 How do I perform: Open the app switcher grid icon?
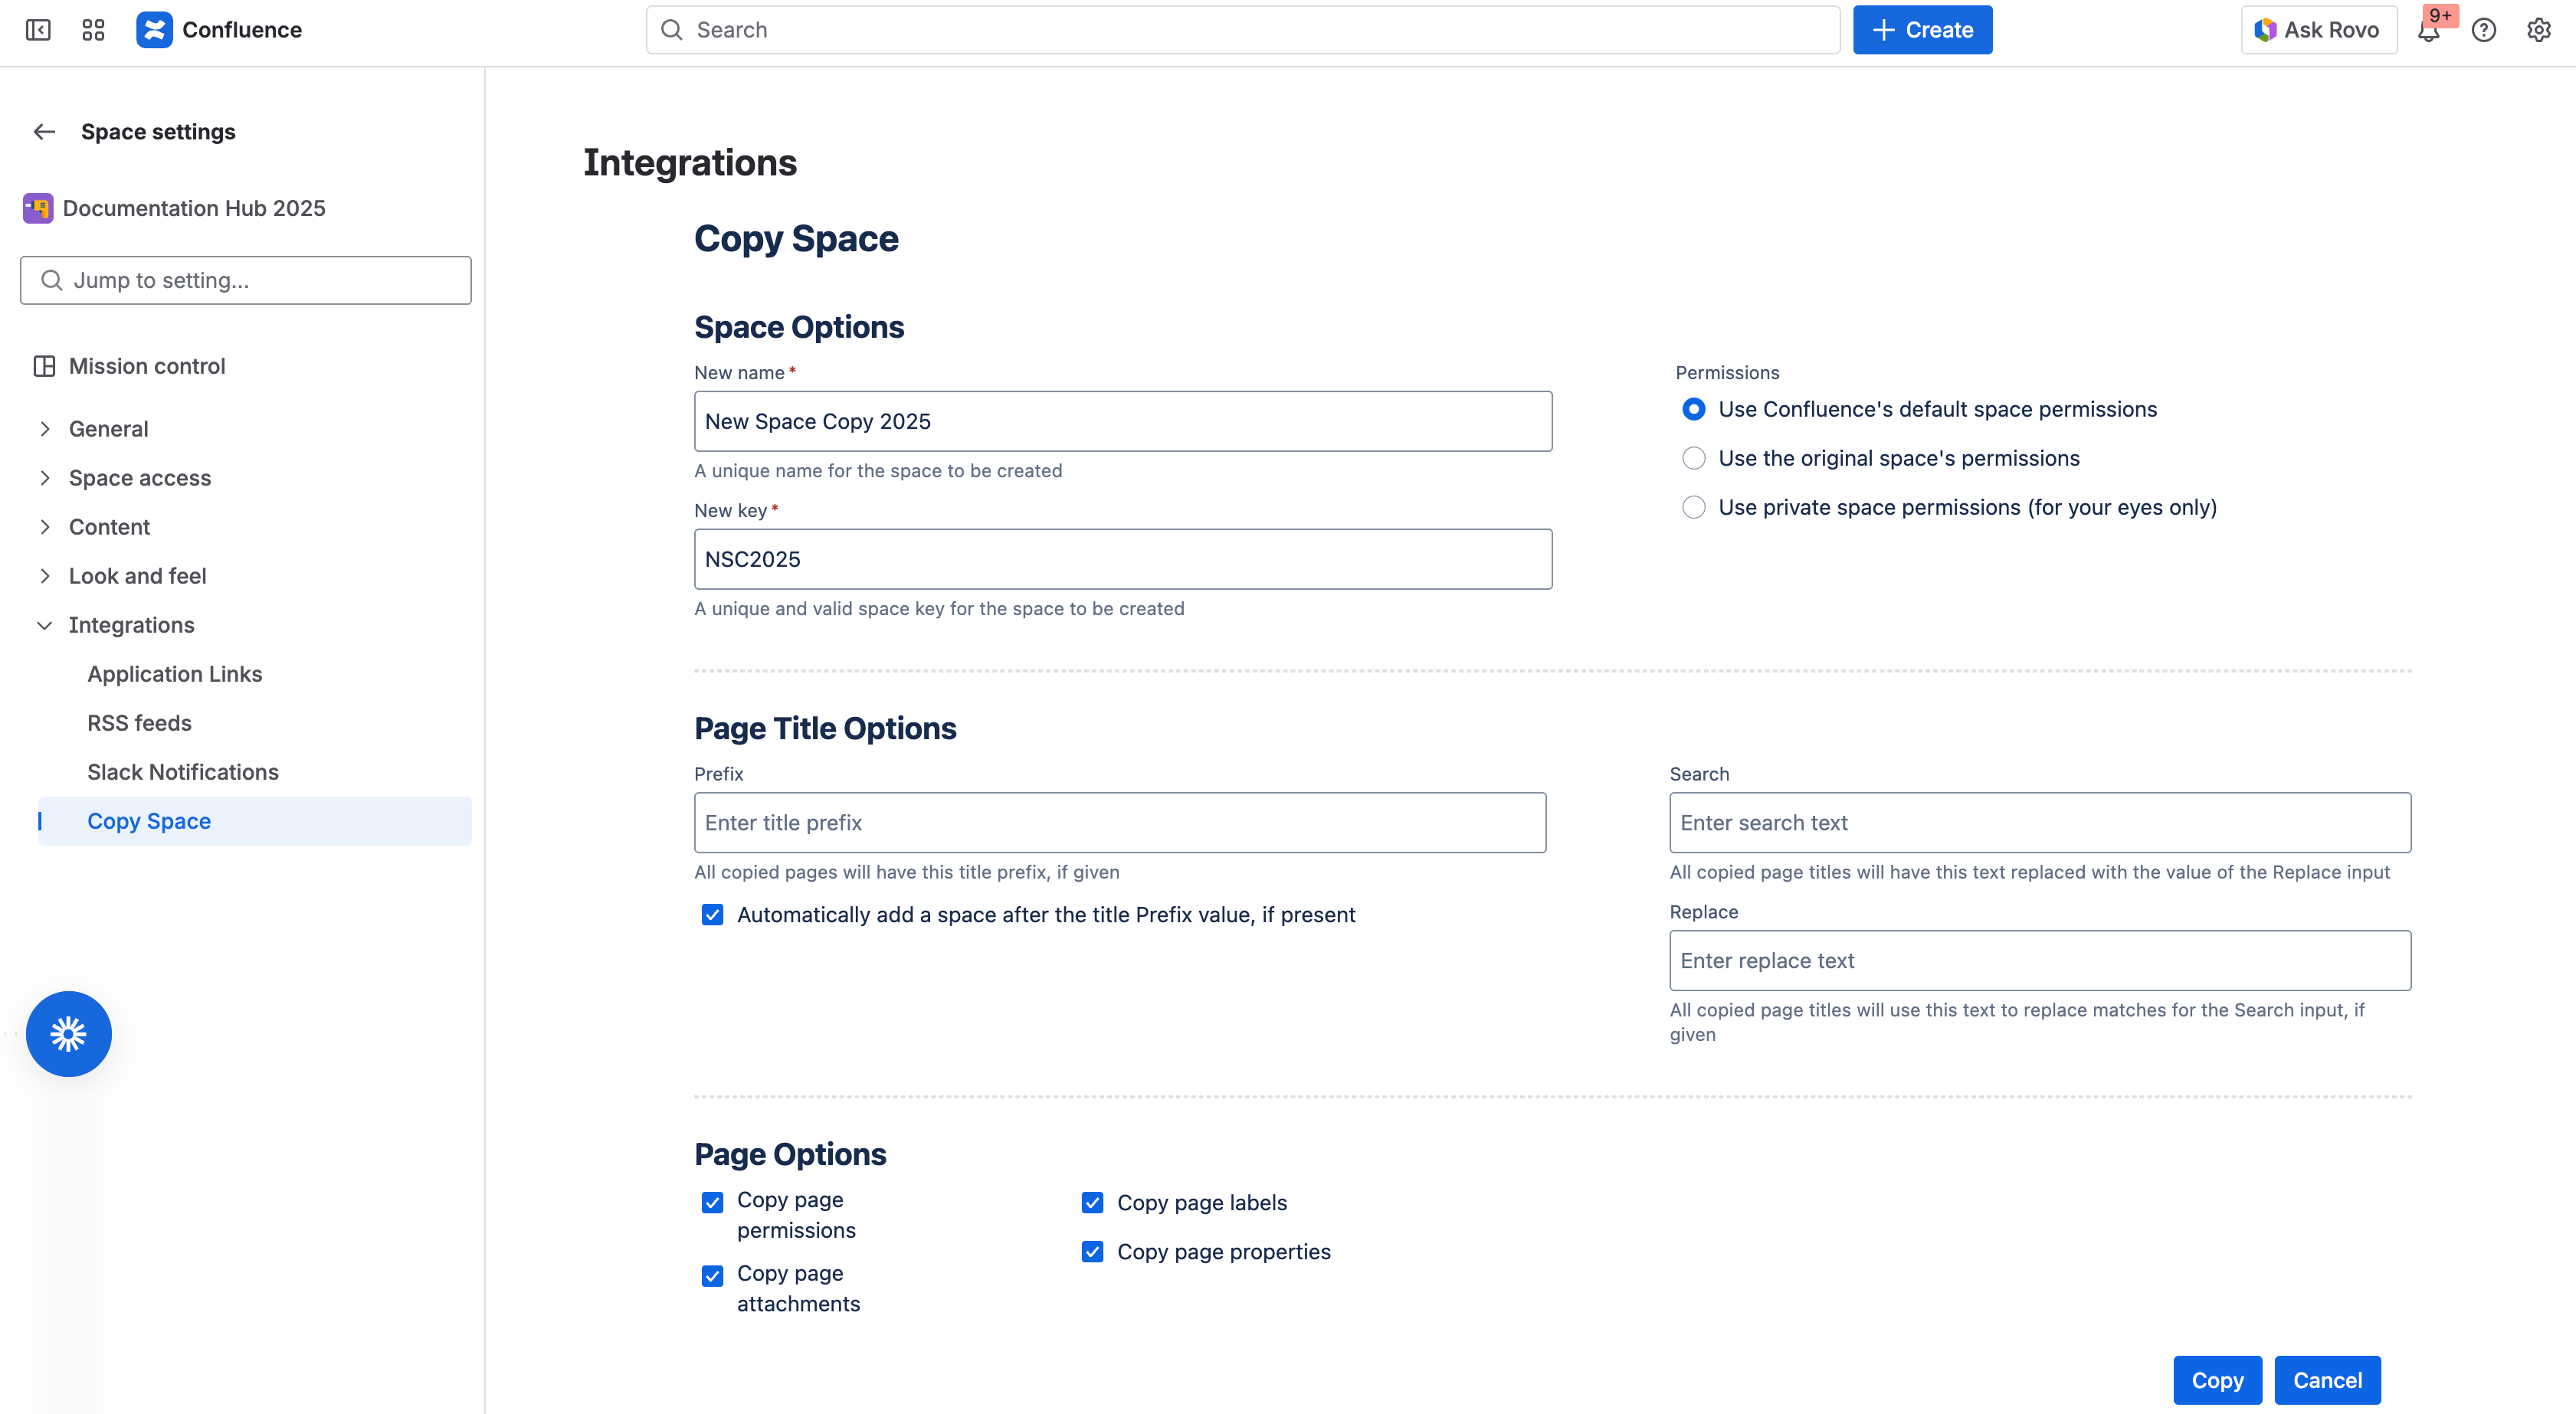tap(93, 30)
